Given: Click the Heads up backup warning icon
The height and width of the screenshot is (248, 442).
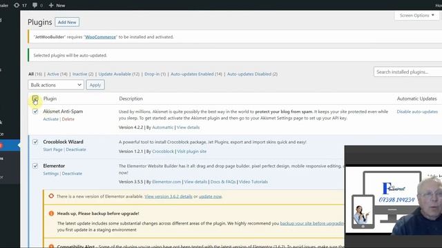Looking at the screenshot, I should pyautogui.click(x=51, y=214).
